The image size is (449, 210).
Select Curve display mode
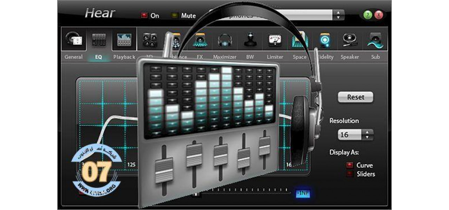[x=349, y=165]
